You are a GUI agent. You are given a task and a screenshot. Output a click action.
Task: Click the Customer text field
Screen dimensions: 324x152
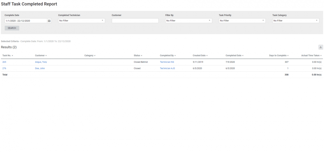135,20
